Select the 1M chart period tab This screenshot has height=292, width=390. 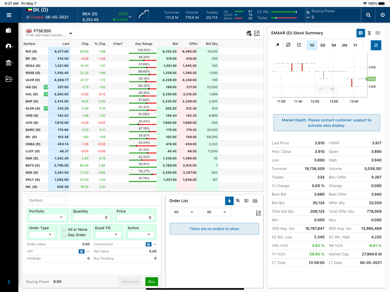pos(333,45)
